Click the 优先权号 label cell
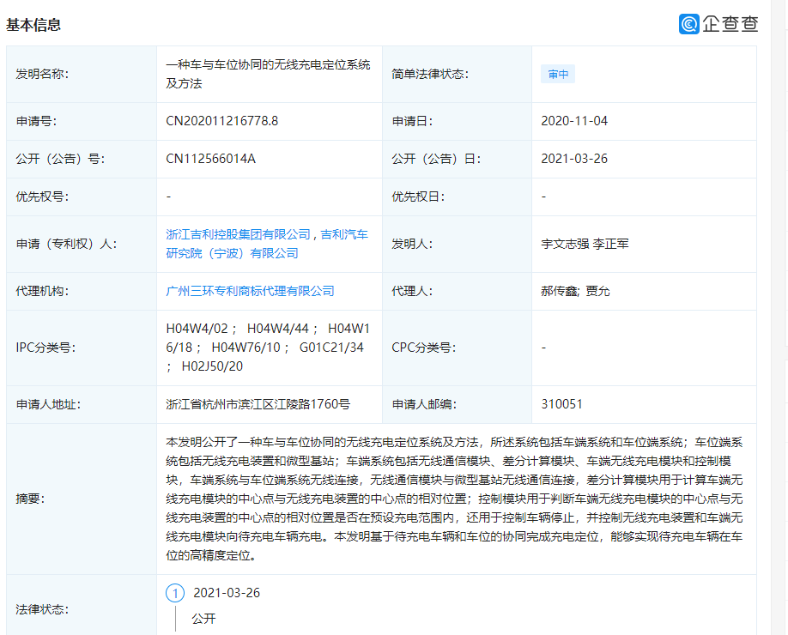 82,197
